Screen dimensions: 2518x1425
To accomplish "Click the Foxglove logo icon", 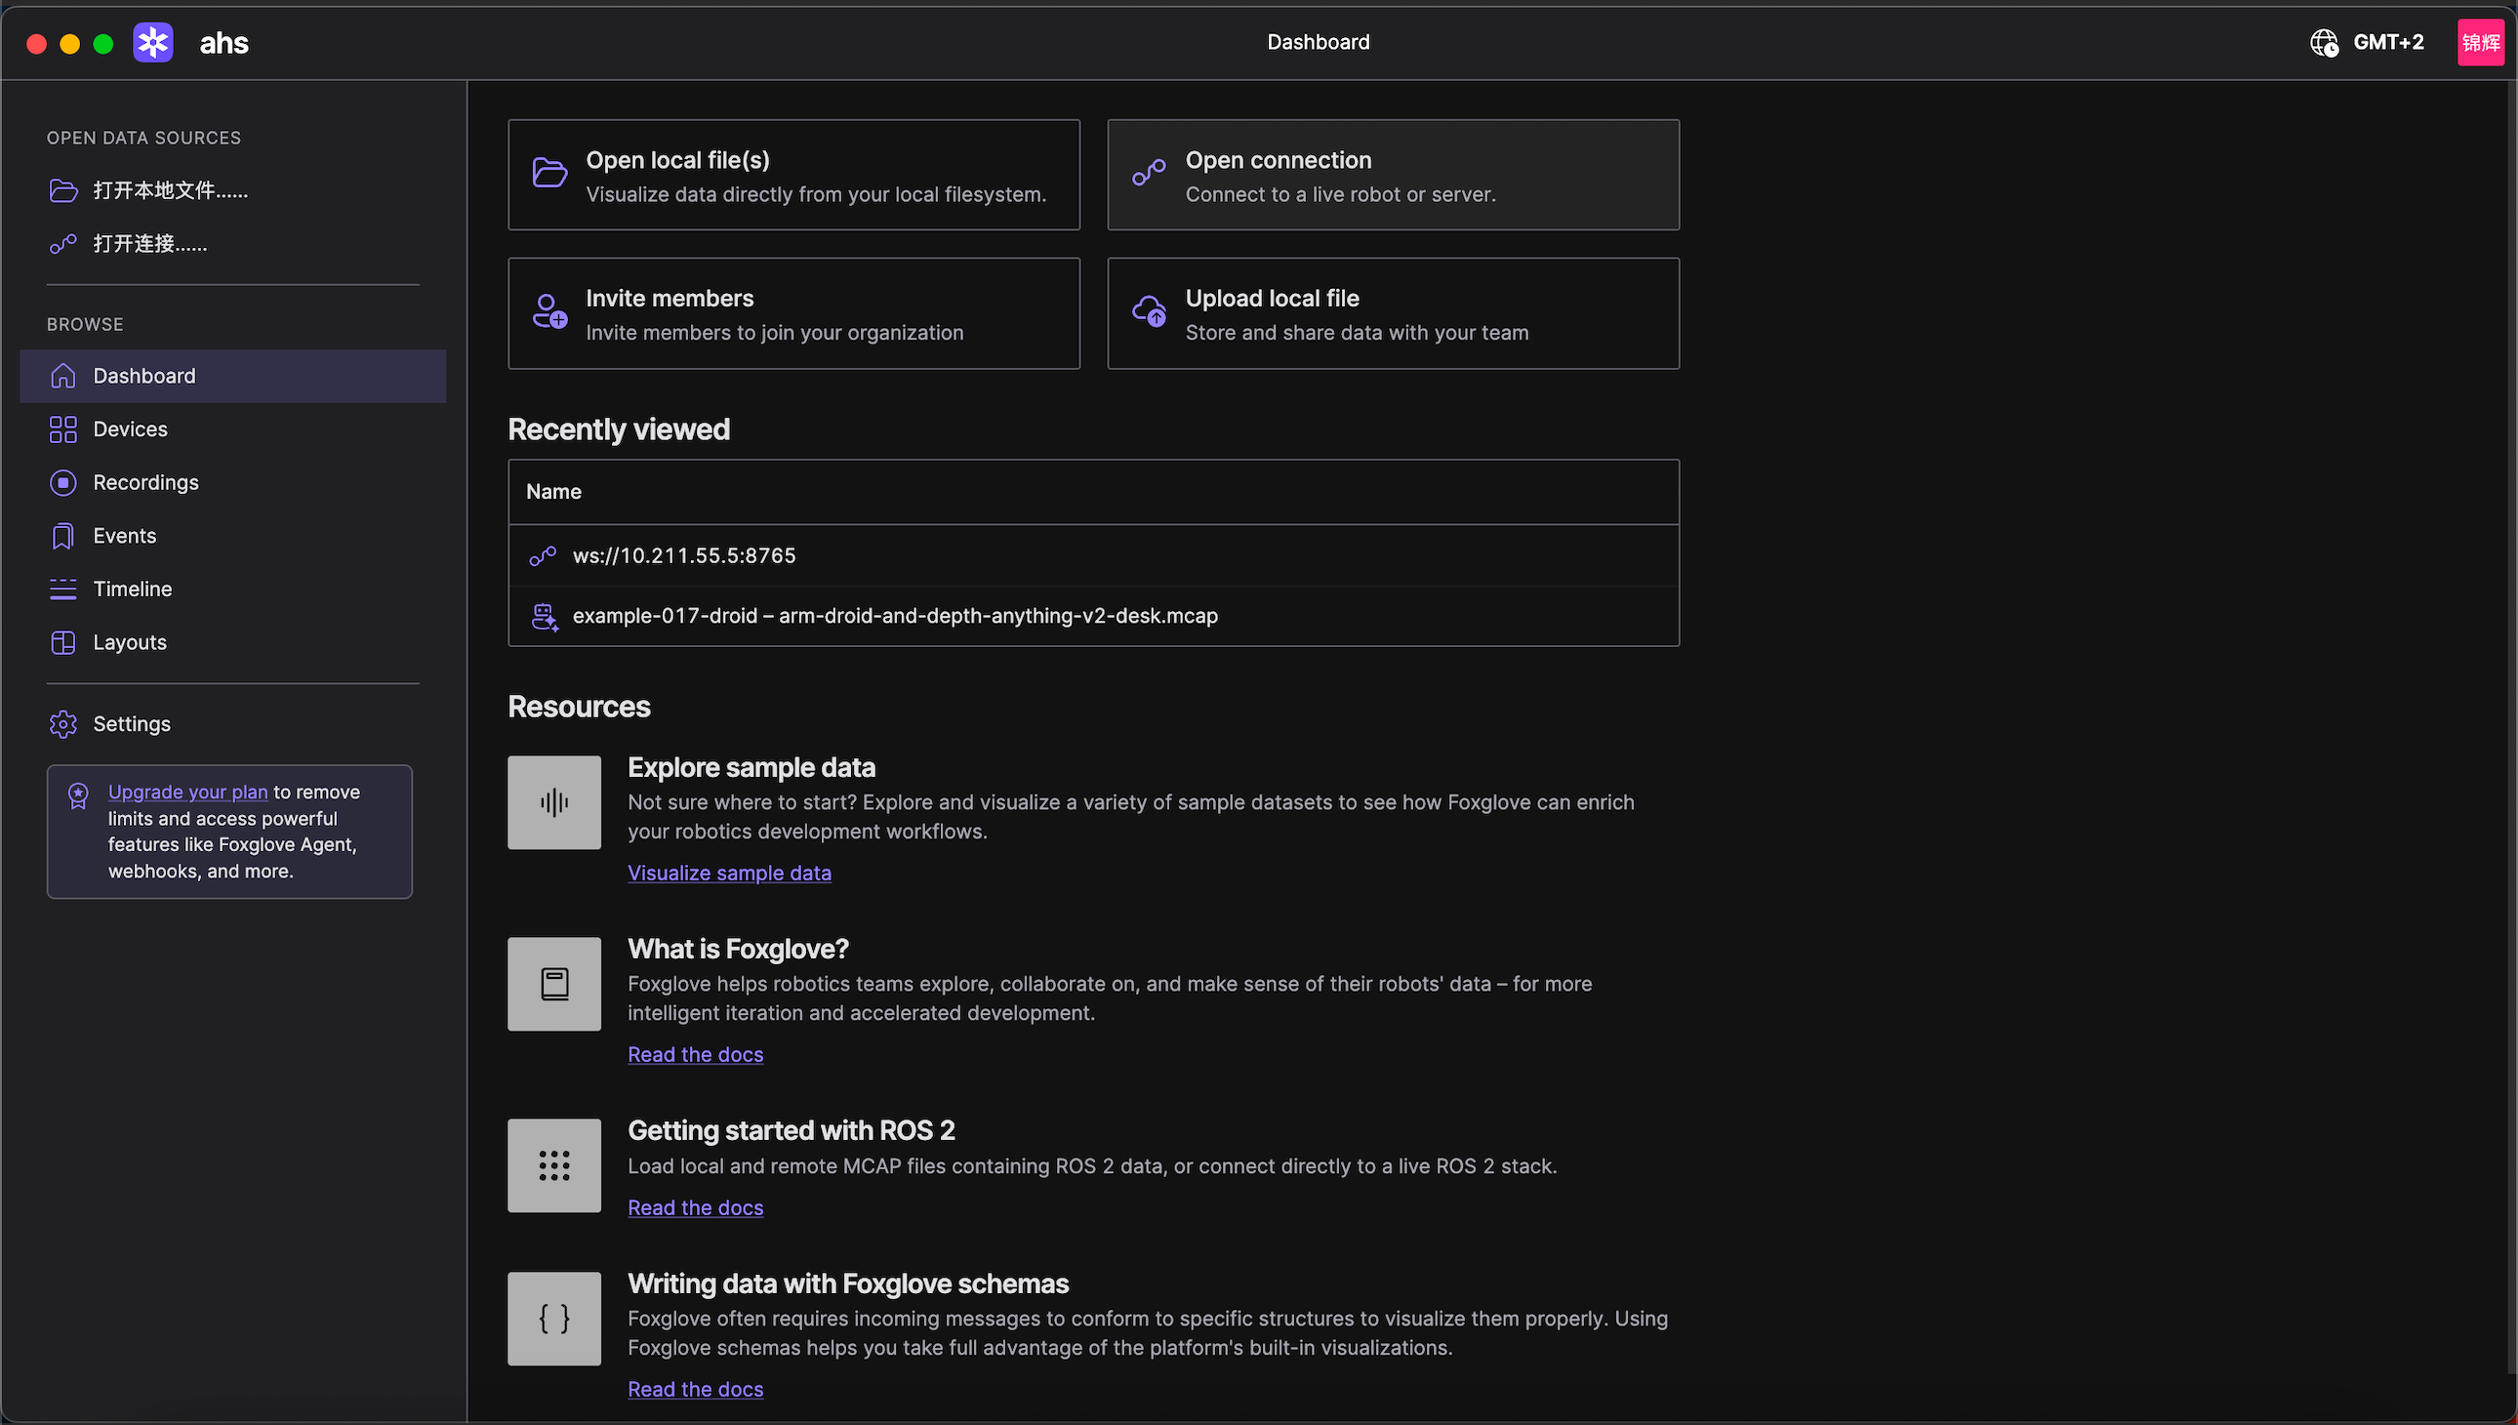I will coord(152,42).
